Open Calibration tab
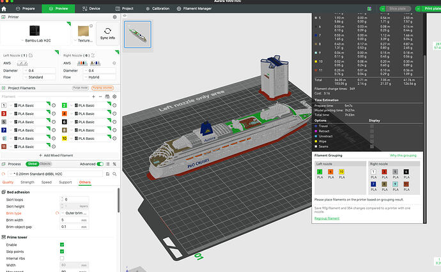This screenshot has height=272, width=441. click(x=158, y=9)
